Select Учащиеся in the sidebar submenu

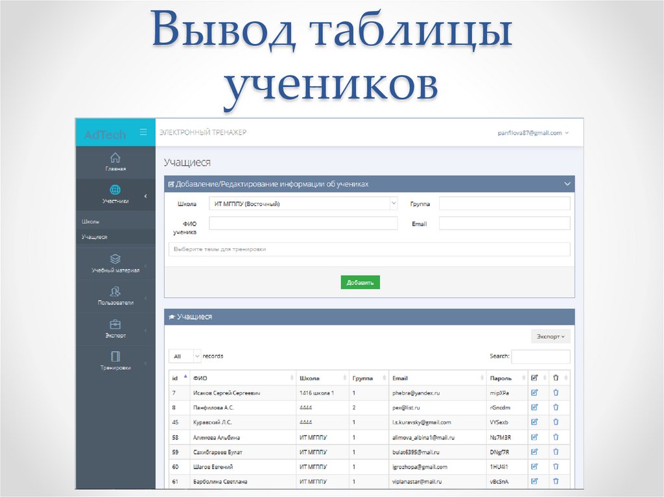[x=95, y=237]
